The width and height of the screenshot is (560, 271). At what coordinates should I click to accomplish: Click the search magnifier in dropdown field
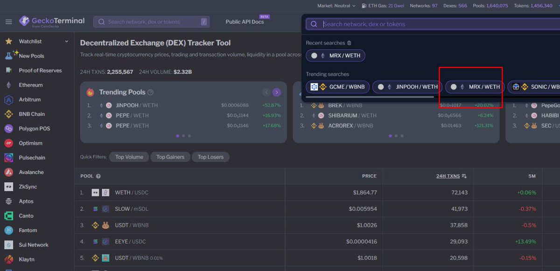click(314, 24)
